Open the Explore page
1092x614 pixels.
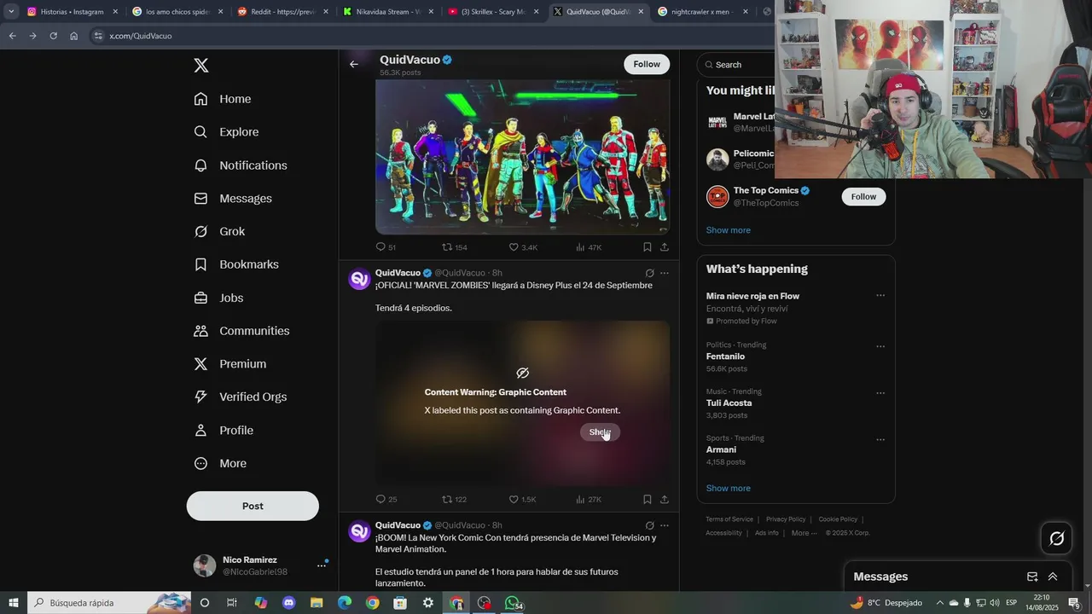pos(226,132)
